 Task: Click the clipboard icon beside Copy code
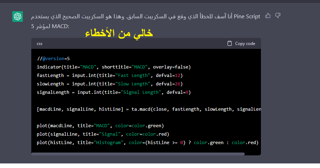(230, 44)
